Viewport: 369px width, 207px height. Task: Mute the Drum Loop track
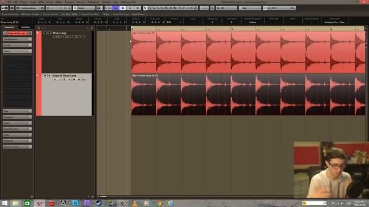(45, 33)
